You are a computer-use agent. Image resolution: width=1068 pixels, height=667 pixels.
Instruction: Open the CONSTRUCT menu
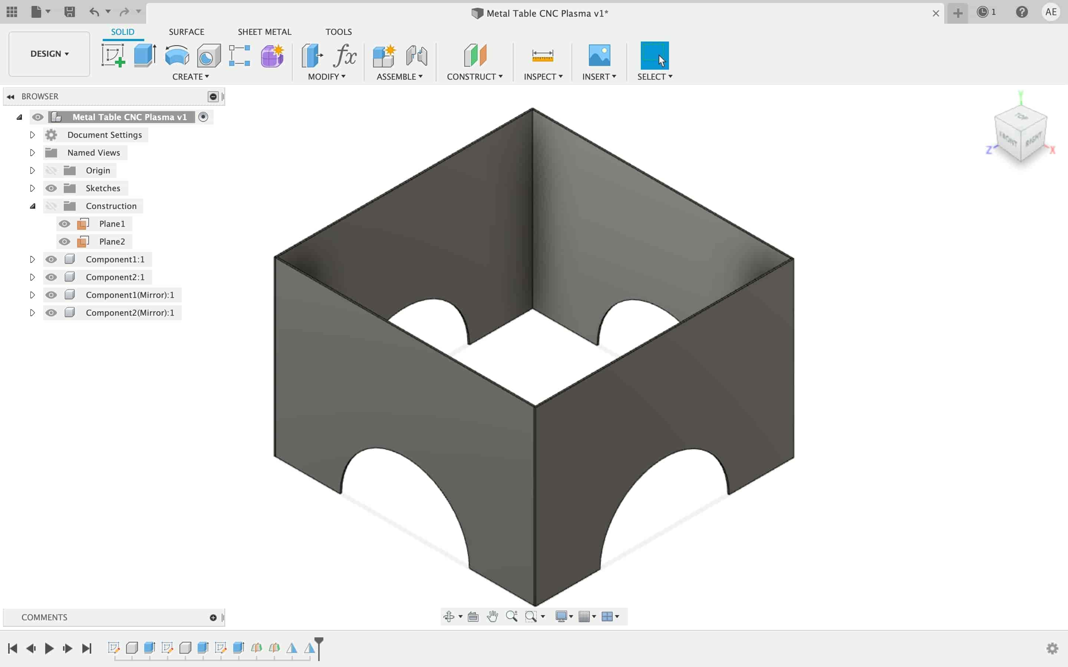[x=475, y=77]
